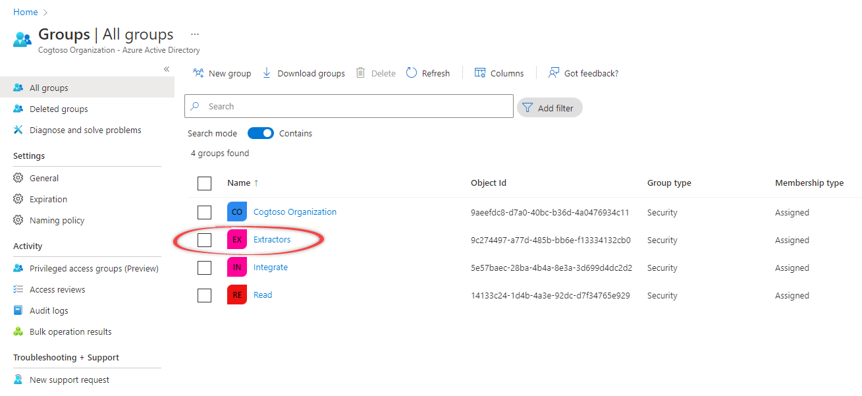862x396 pixels.
Task: Toggle the Search mode Contains switch
Action: (x=261, y=133)
